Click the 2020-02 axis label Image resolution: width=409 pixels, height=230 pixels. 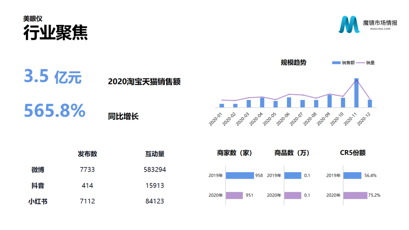[x=229, y=119]
